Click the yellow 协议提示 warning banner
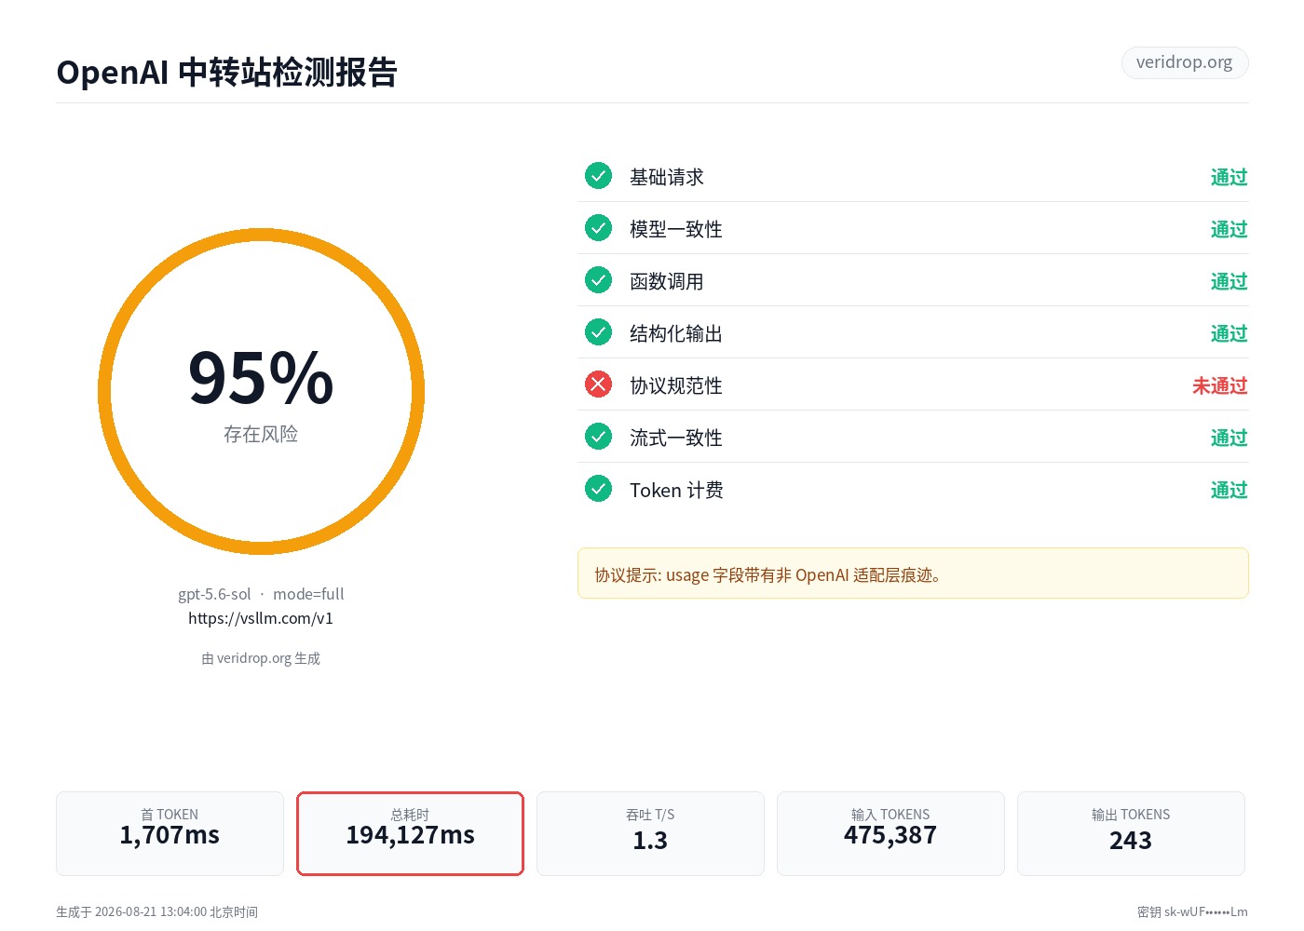Viewport: 1304px width, 931px height. pos(913,573)
